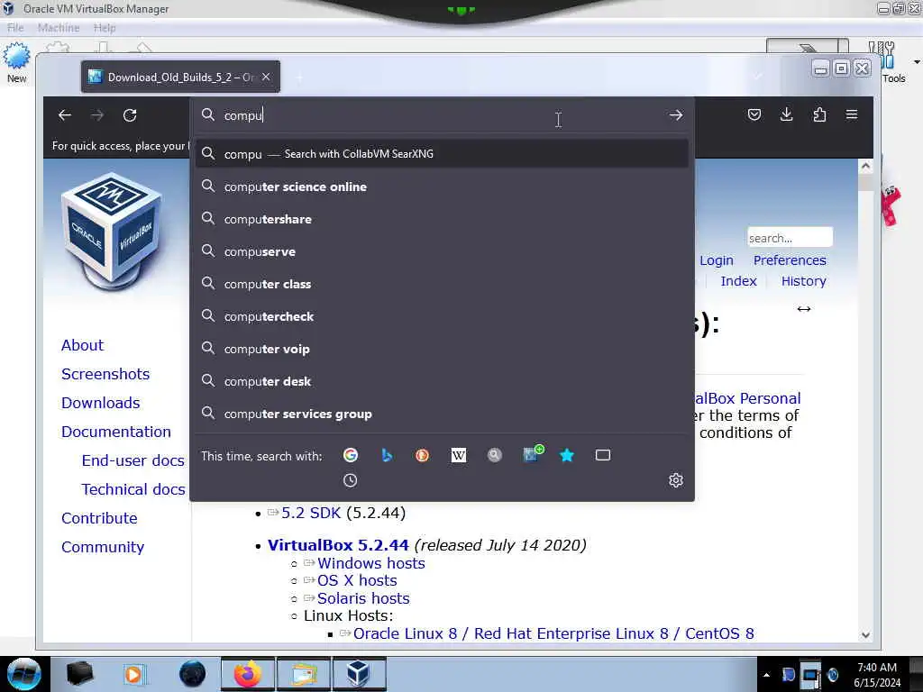923x692 pixels.
Task: Download the 5.2 SDK link
Action: (311, 513)
